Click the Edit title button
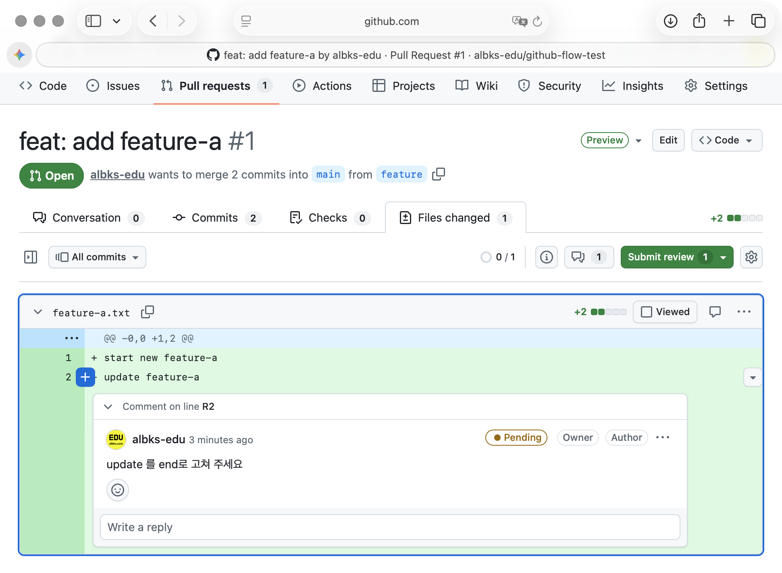This screenshot has height=573, width=782. pyautogui.click(x=668, y=140)
